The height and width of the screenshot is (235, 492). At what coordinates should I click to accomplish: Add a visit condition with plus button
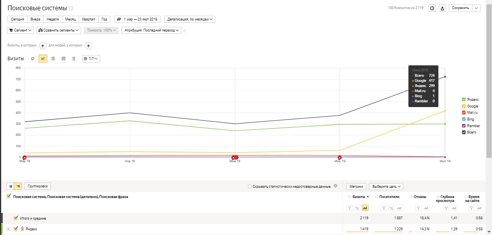point(43,46)
